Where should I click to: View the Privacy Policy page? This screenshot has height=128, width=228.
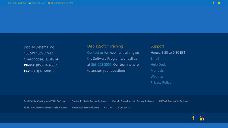pyautogui.click(x=161, y=82)
